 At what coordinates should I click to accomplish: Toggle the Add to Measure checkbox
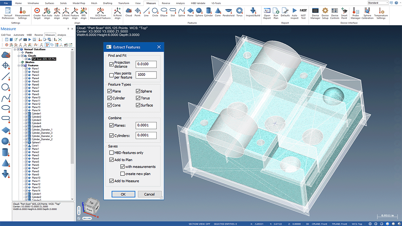coord(111,181)
